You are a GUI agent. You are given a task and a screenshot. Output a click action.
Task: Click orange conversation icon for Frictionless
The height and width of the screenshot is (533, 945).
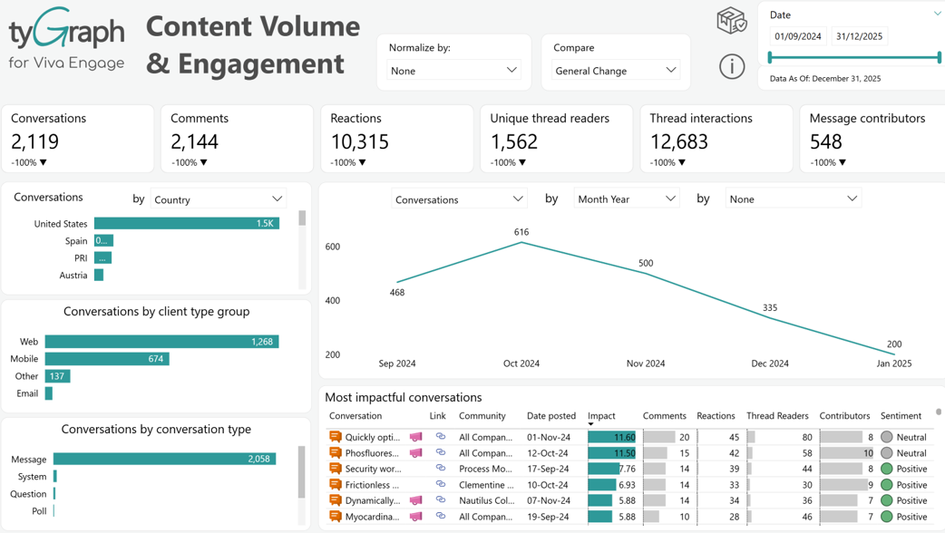click(335, 485)
